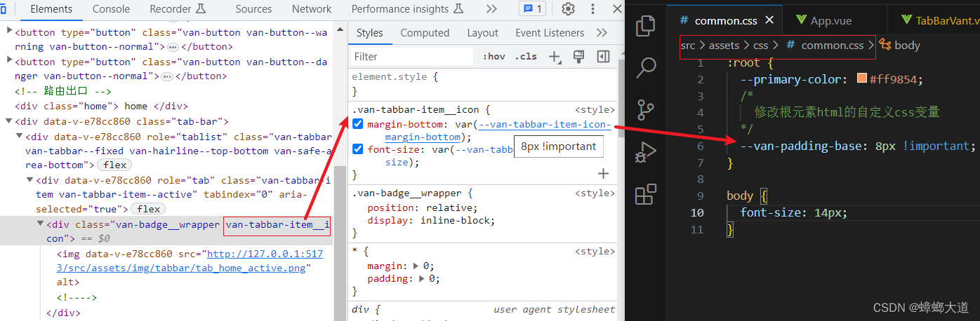980x321 pixels.
Task: Toggle margin-bottom property checkbox
Action: coord(358,124)
